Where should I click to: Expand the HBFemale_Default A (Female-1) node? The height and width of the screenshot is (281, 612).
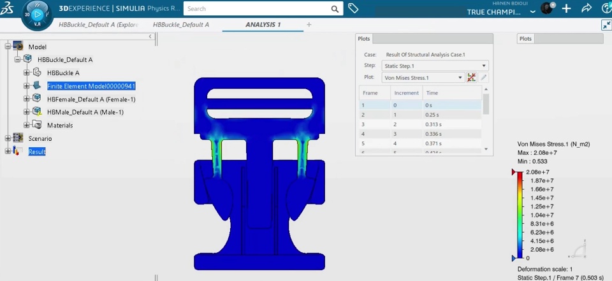pos(27,99)
